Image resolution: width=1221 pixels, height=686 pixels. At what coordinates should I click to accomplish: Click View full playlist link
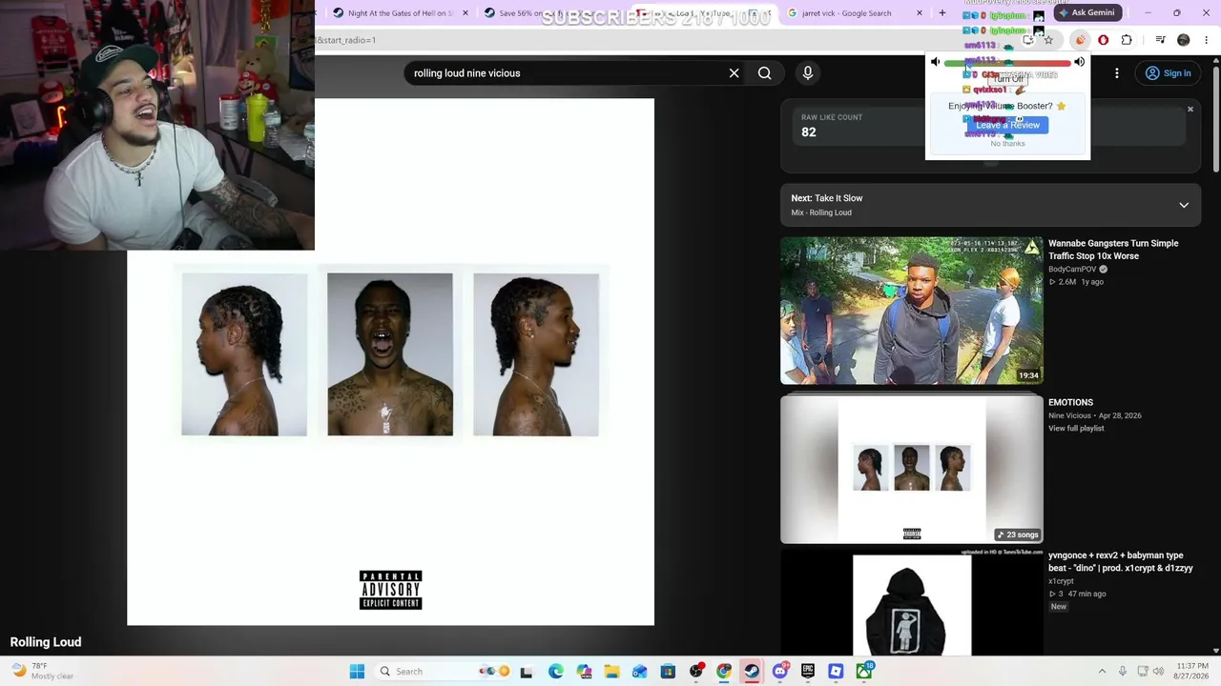click(1076, 428)
